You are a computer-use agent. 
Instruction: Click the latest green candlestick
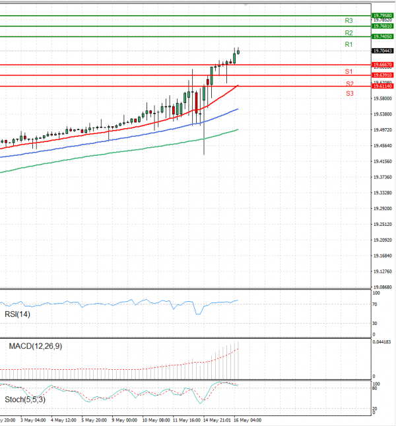tap(238, 52)
